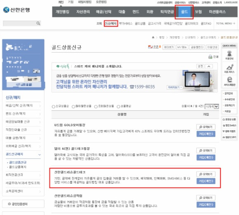Open the 펀드 main navigation tab
239x215 pixels.
click(x=136, y=12)
